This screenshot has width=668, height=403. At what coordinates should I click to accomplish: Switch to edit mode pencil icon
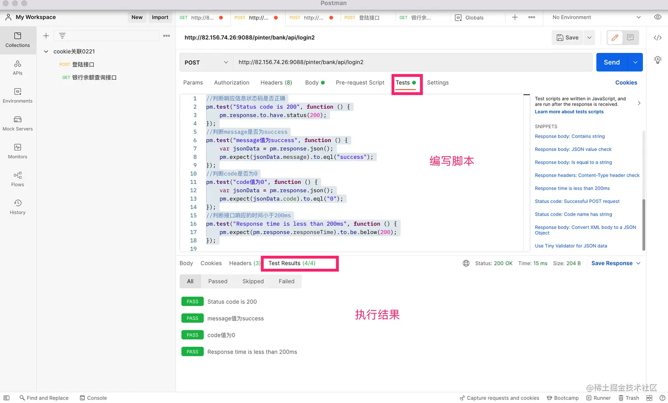click(615, 37)
